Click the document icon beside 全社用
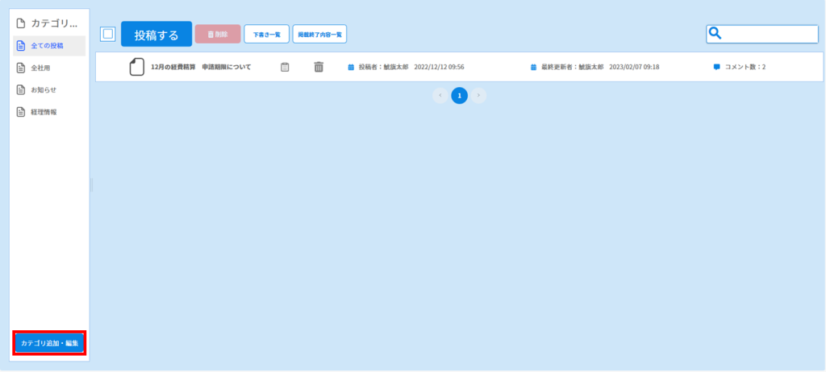Image resolution: width=826 pixels, height=372 pixels. tap(21, 68)
